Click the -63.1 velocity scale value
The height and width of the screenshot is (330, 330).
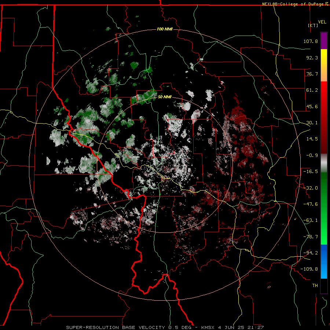311,220
